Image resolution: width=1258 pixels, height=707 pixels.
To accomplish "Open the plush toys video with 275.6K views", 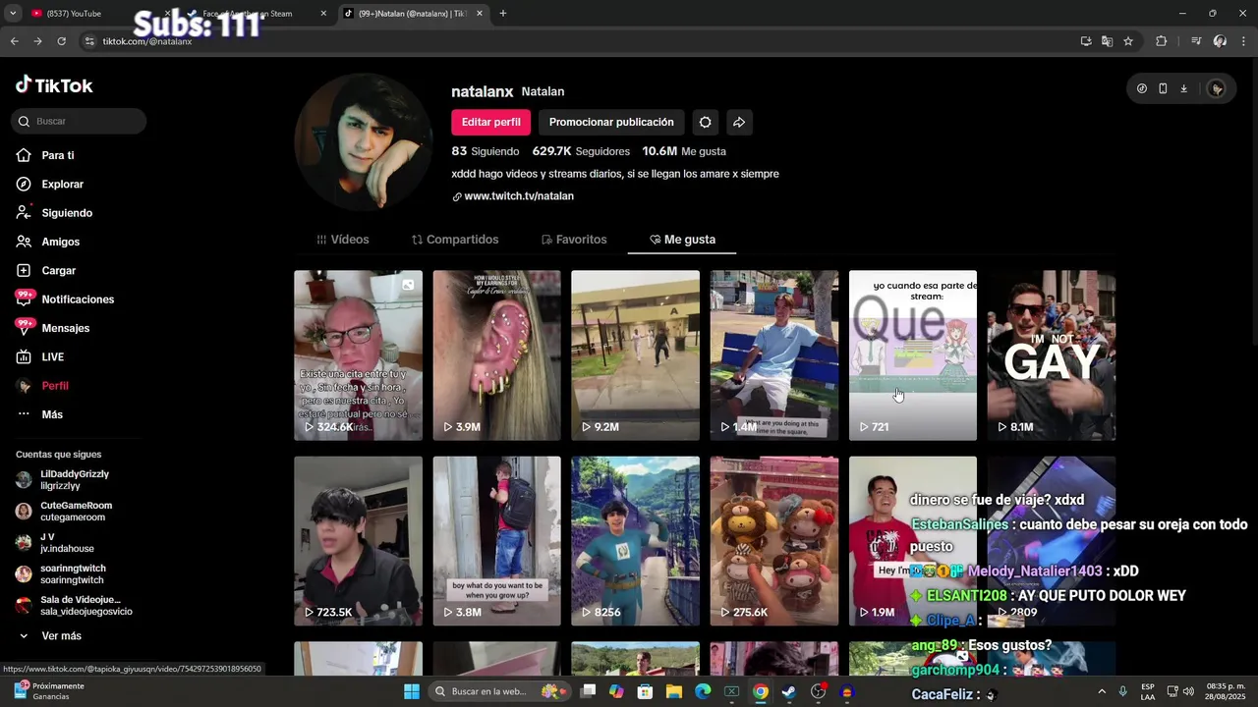I will coord(774,541).
